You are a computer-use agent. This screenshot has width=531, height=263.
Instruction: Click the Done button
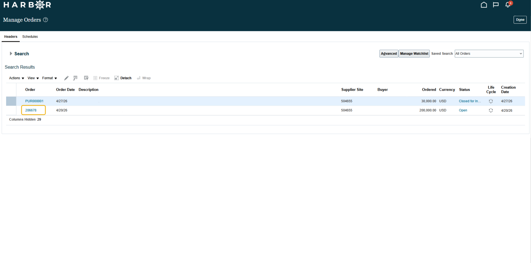520,20
